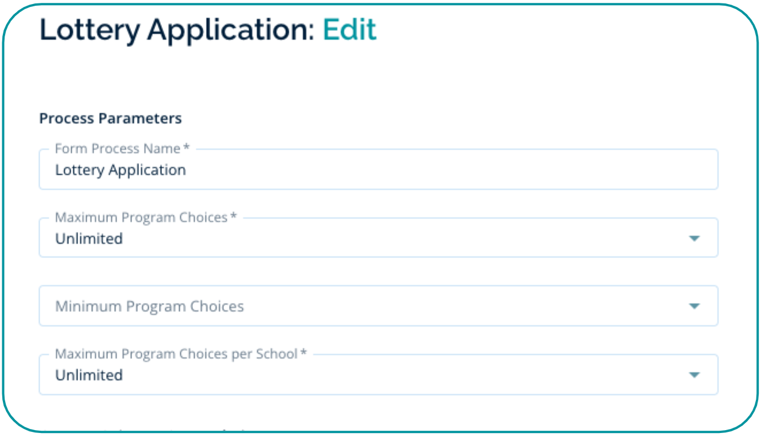Click the Minimum Program Choices dropdown arrow
This screenshot has width=761, height=437.
pos(694,306)
